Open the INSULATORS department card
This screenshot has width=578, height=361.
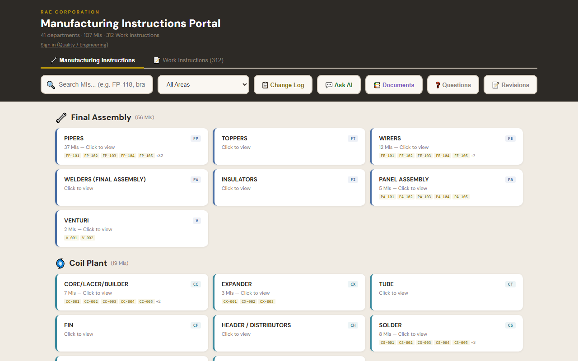point(289,188)
